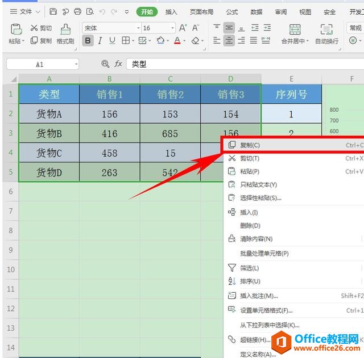Open Print Preview icon
Image resolution: width=364 pixels, height=358 pixels.
pyautogui.click(x=90, y=11)
